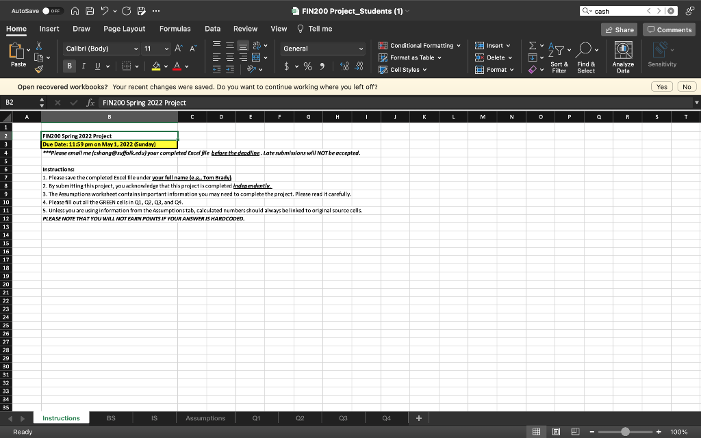
Task: Toggle bold formatting
Action: pos(70,66)
